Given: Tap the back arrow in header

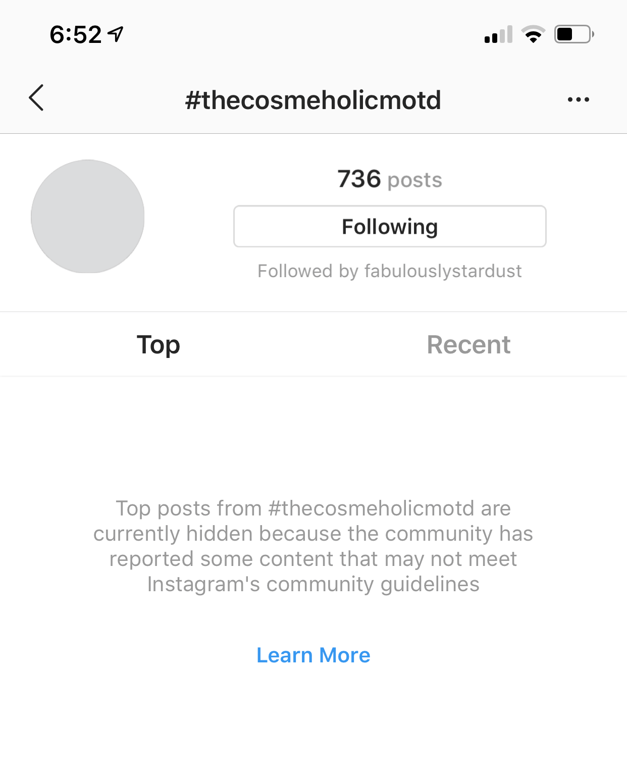Looking at the screenshot, I should tap(36, 98).
